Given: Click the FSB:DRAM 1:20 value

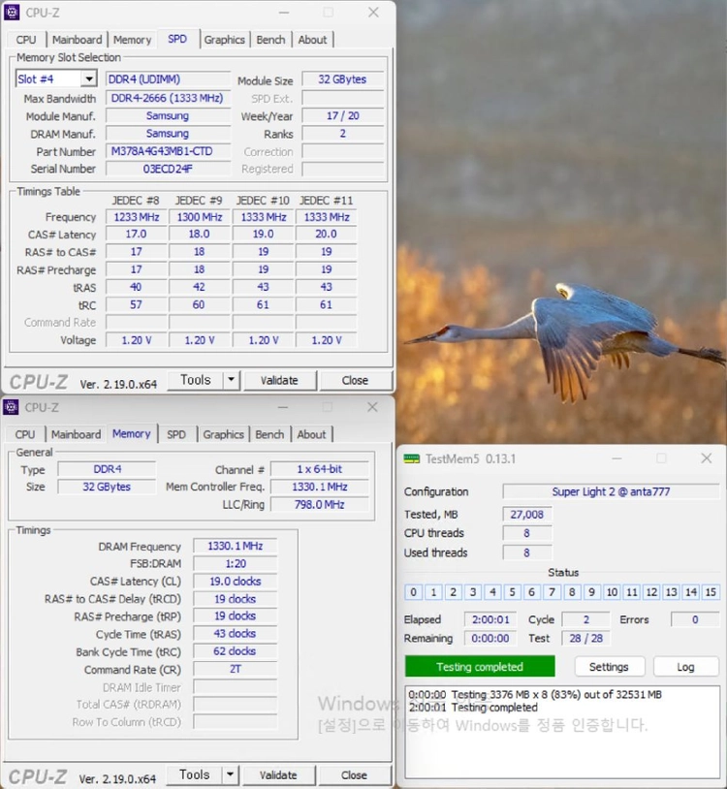Looking at the screenshot, I should click(x=235, y=563).
